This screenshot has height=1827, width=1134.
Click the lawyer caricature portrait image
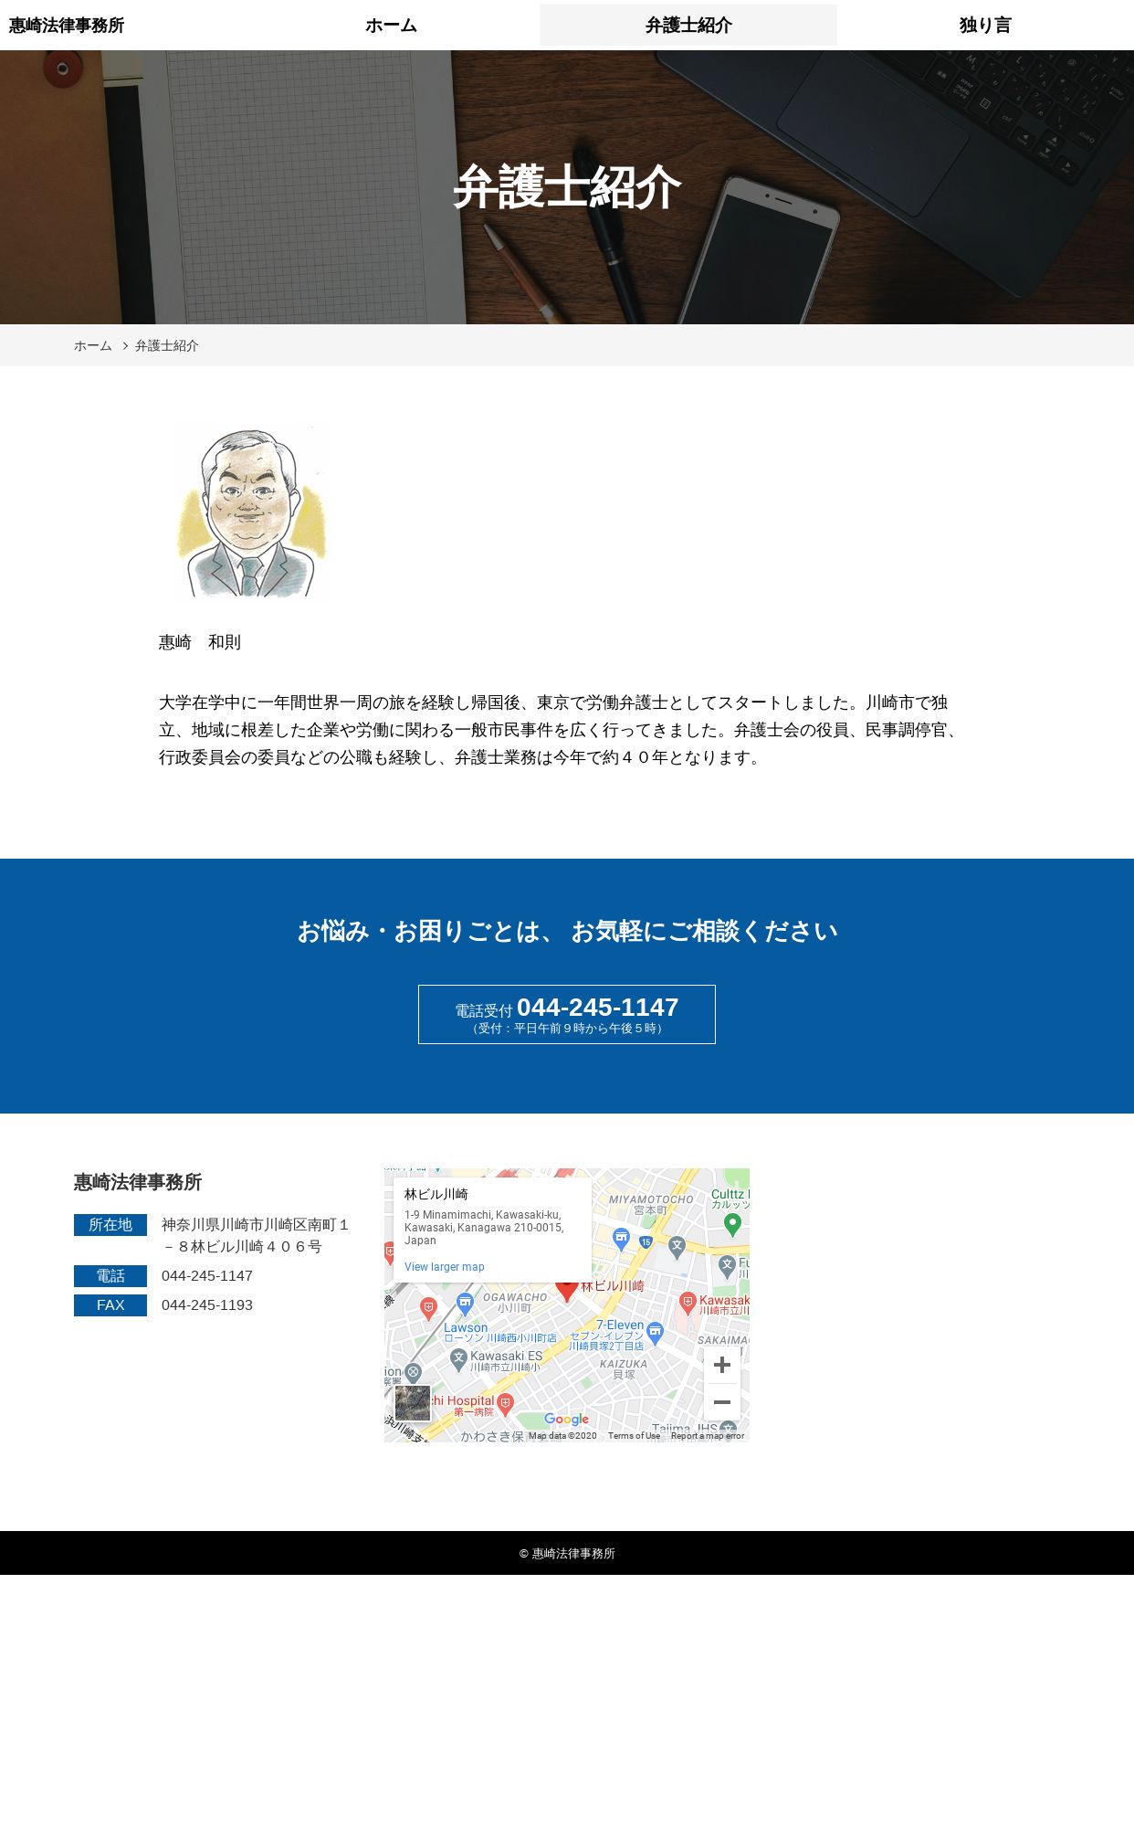[x=251, y=512]
